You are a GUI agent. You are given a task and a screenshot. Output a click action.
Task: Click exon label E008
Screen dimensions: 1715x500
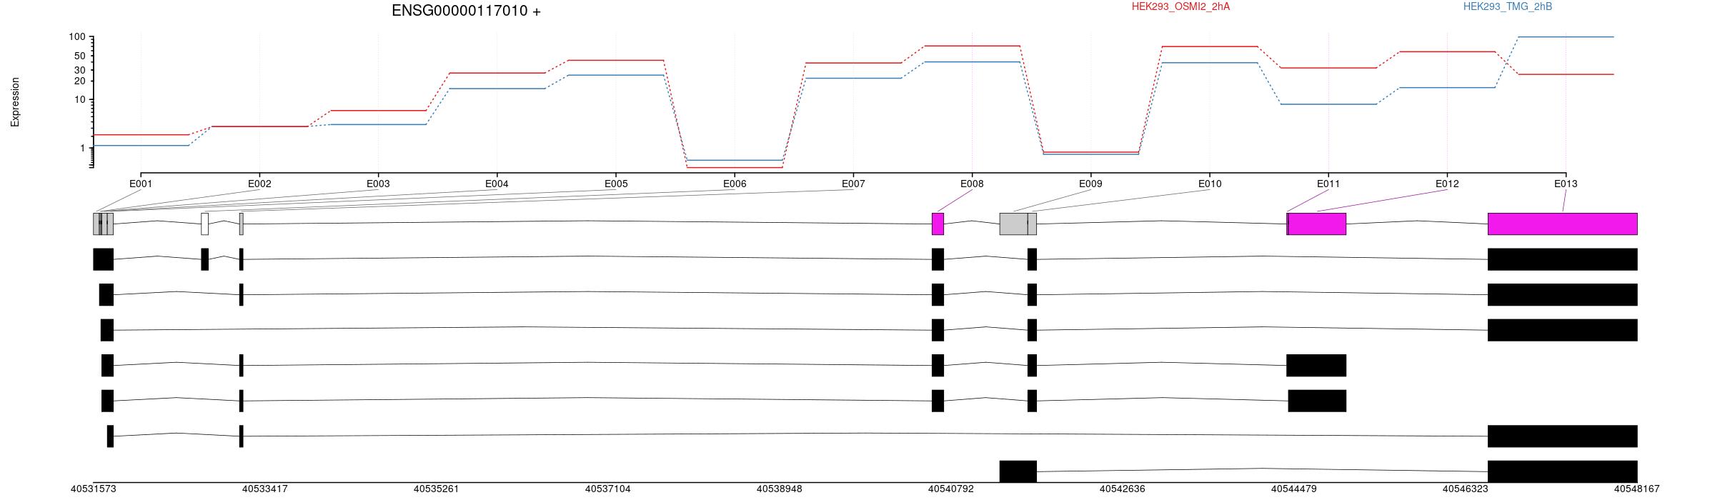pos(972,184)
